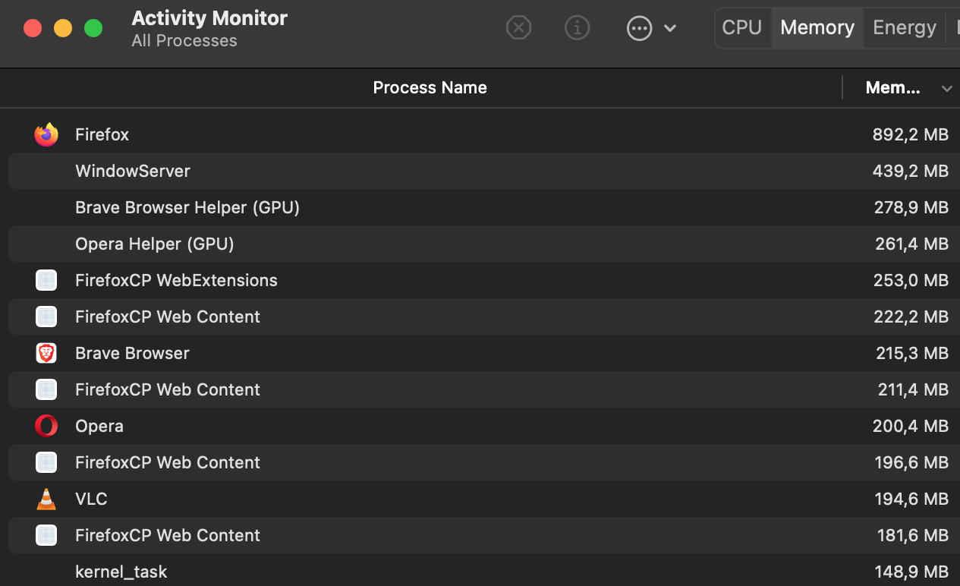Sort by the Process Name column header
Image resolution: width=960 pixels, height=586 pixels.
[430, 88]
